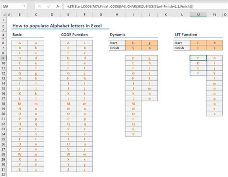228x177 pixels.
Task: Select column B header
Action: pyautogui.click(x=20, y=15)
